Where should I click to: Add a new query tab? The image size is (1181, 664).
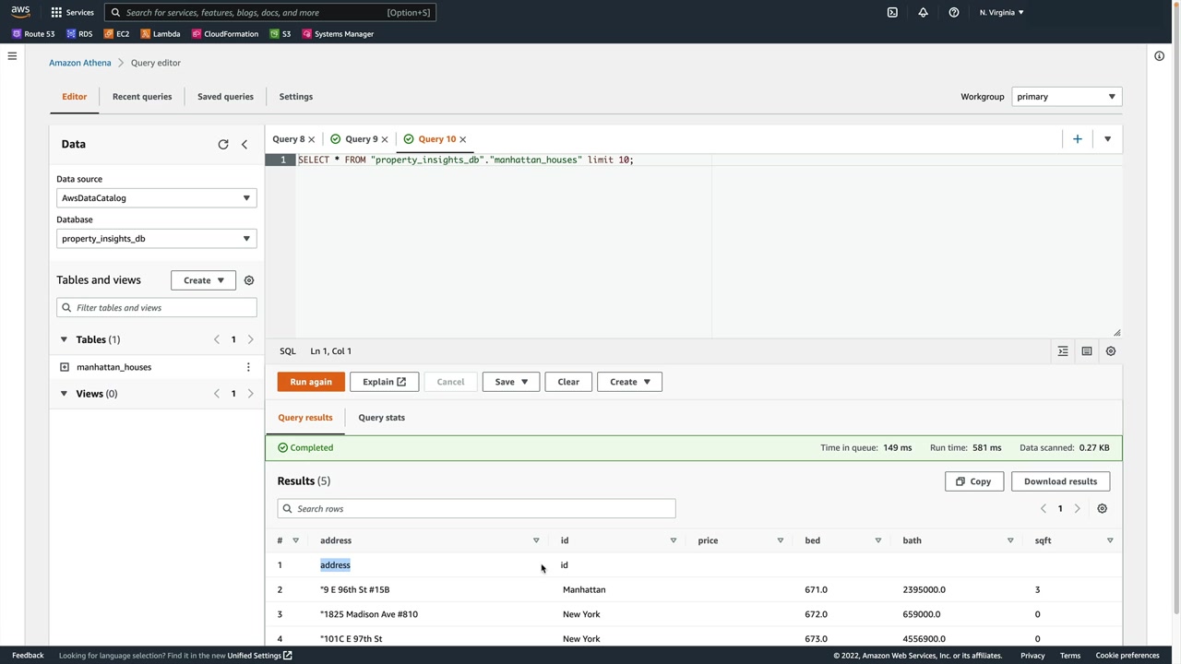[x=1077, y=139]
